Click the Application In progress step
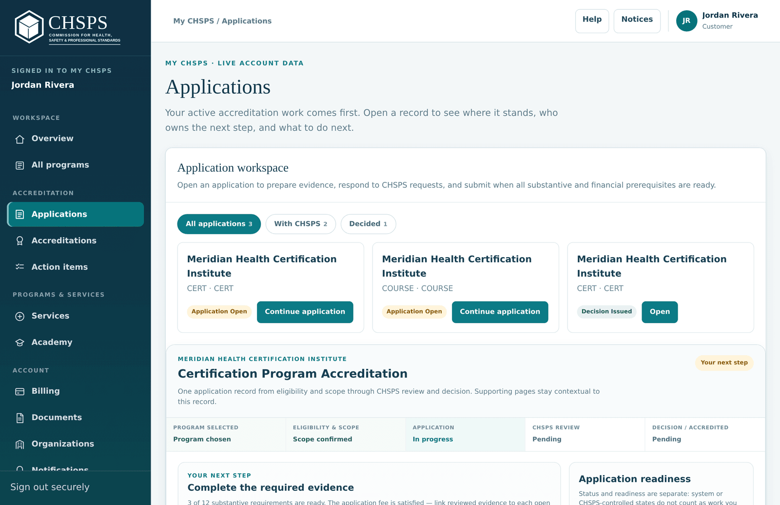The height and width of the screenshot is (505, 780). 465,434
